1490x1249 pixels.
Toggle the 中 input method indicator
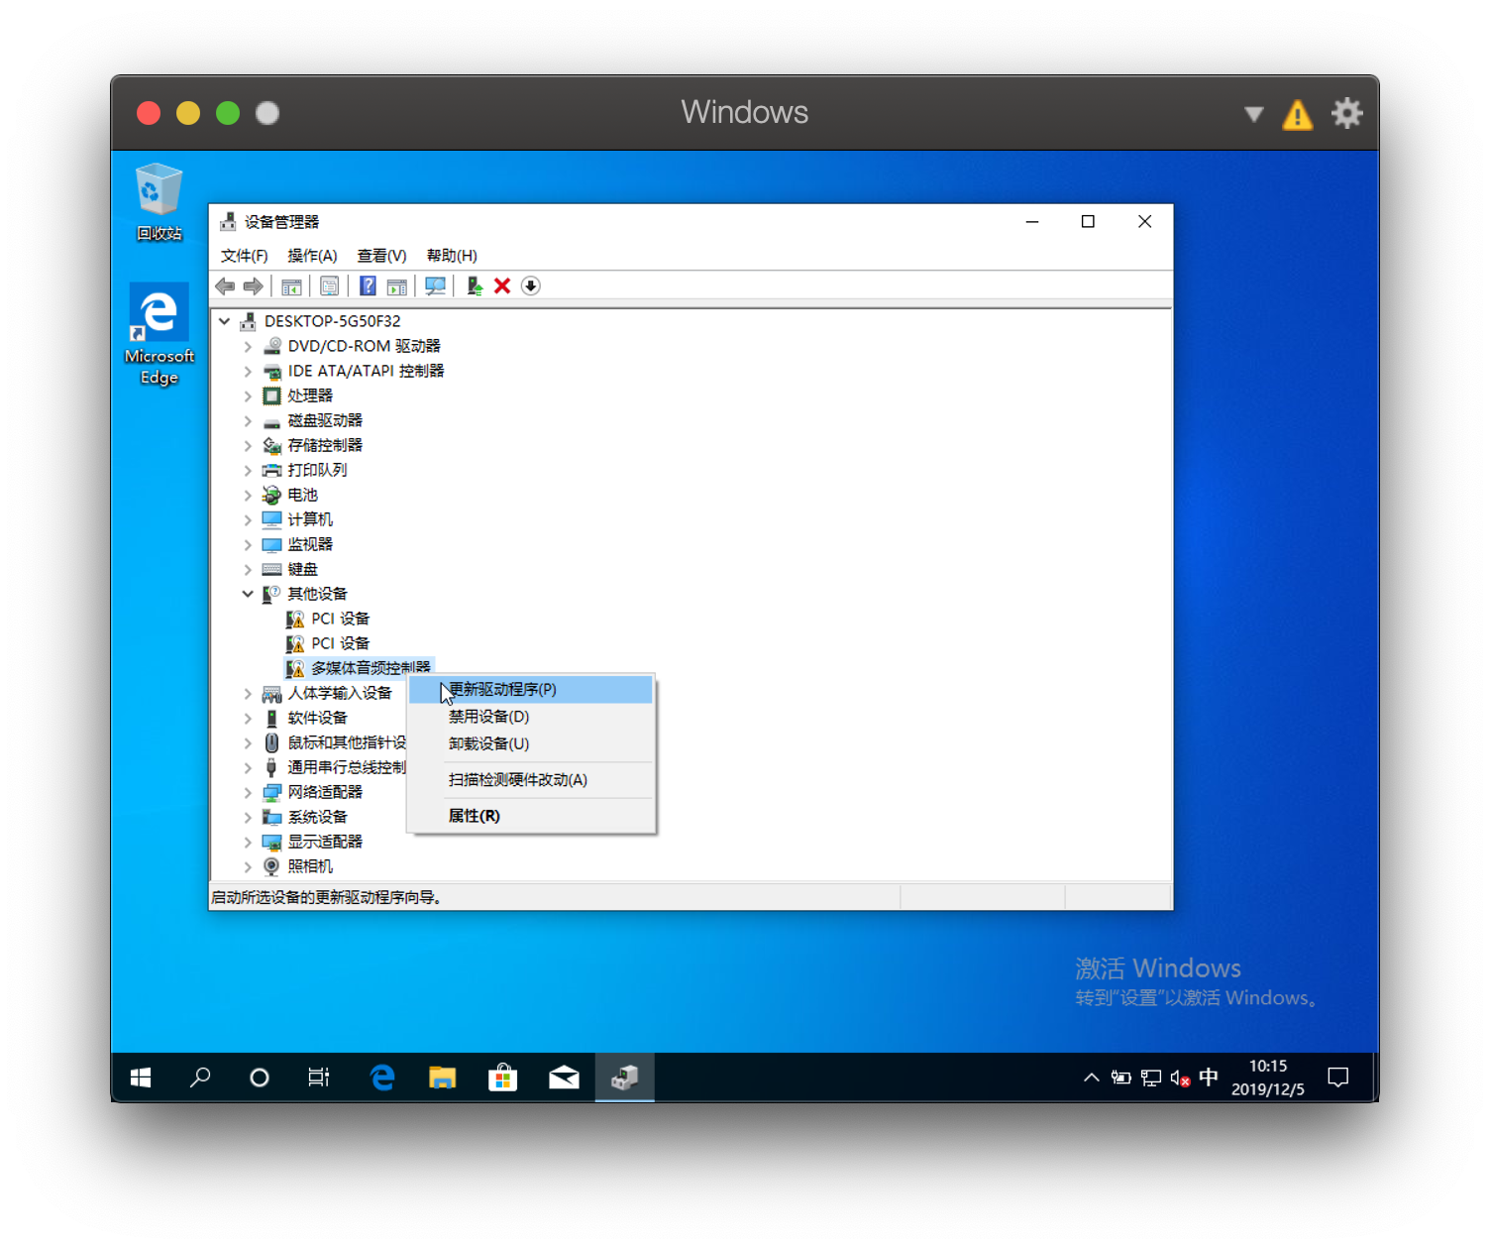click(1209, 1078)
